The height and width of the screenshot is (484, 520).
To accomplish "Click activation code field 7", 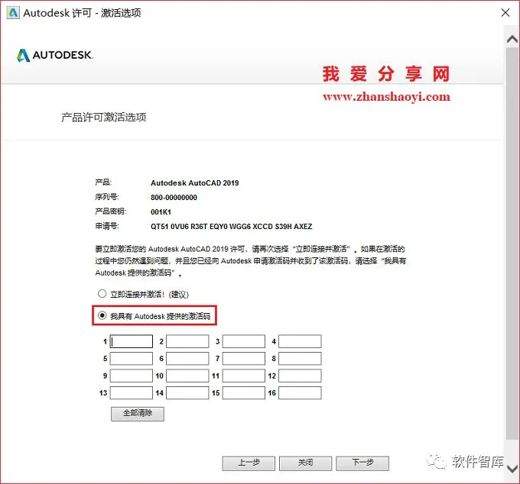I will pos(244,359).
